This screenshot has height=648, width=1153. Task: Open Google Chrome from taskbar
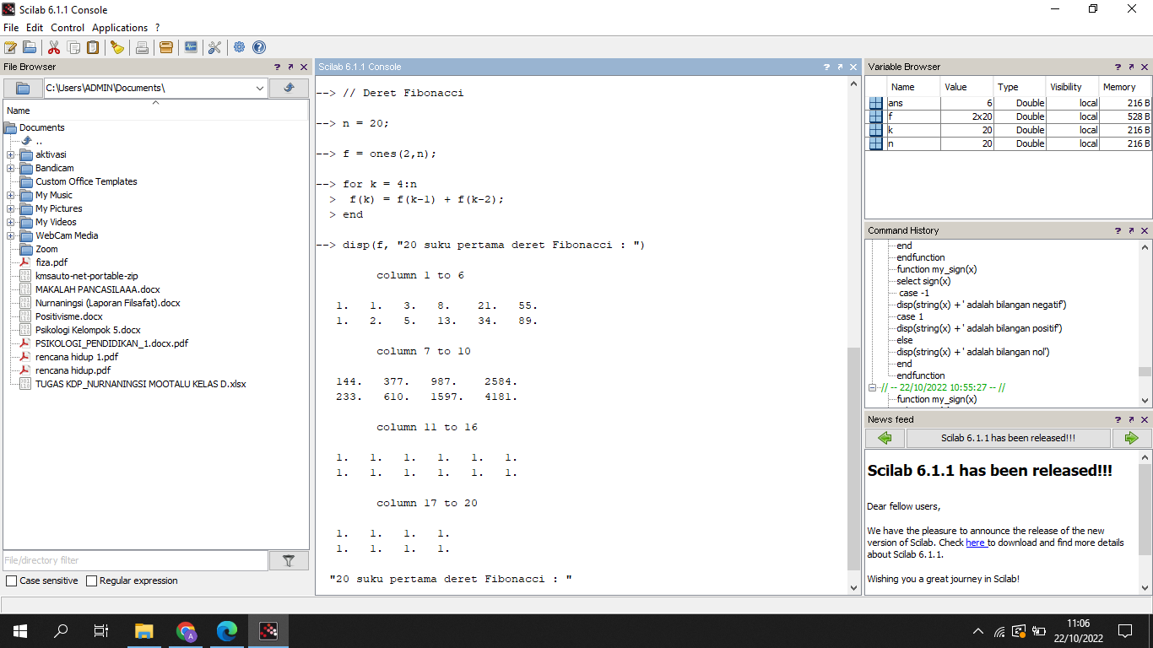point(187,630)
